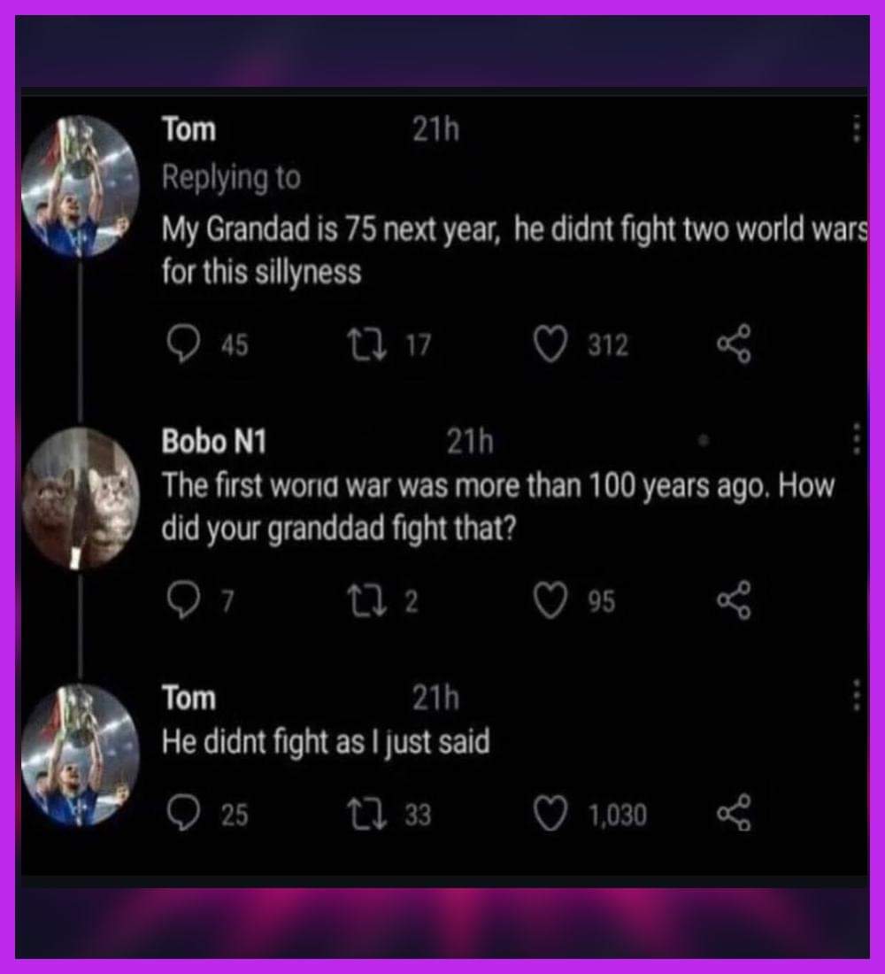This screenshot has height=974, width=885.
Task: Share Tom's two world wars tweet
Action: (x=734, y=345)
